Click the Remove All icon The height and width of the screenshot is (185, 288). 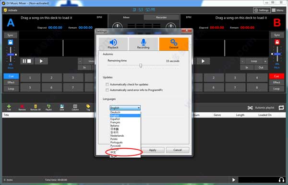pos(35,107)
